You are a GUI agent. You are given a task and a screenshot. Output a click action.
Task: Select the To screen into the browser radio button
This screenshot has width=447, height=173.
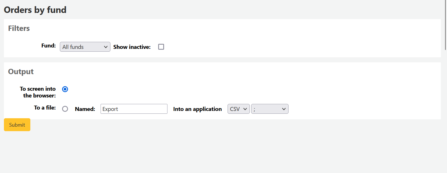(65, 89)
